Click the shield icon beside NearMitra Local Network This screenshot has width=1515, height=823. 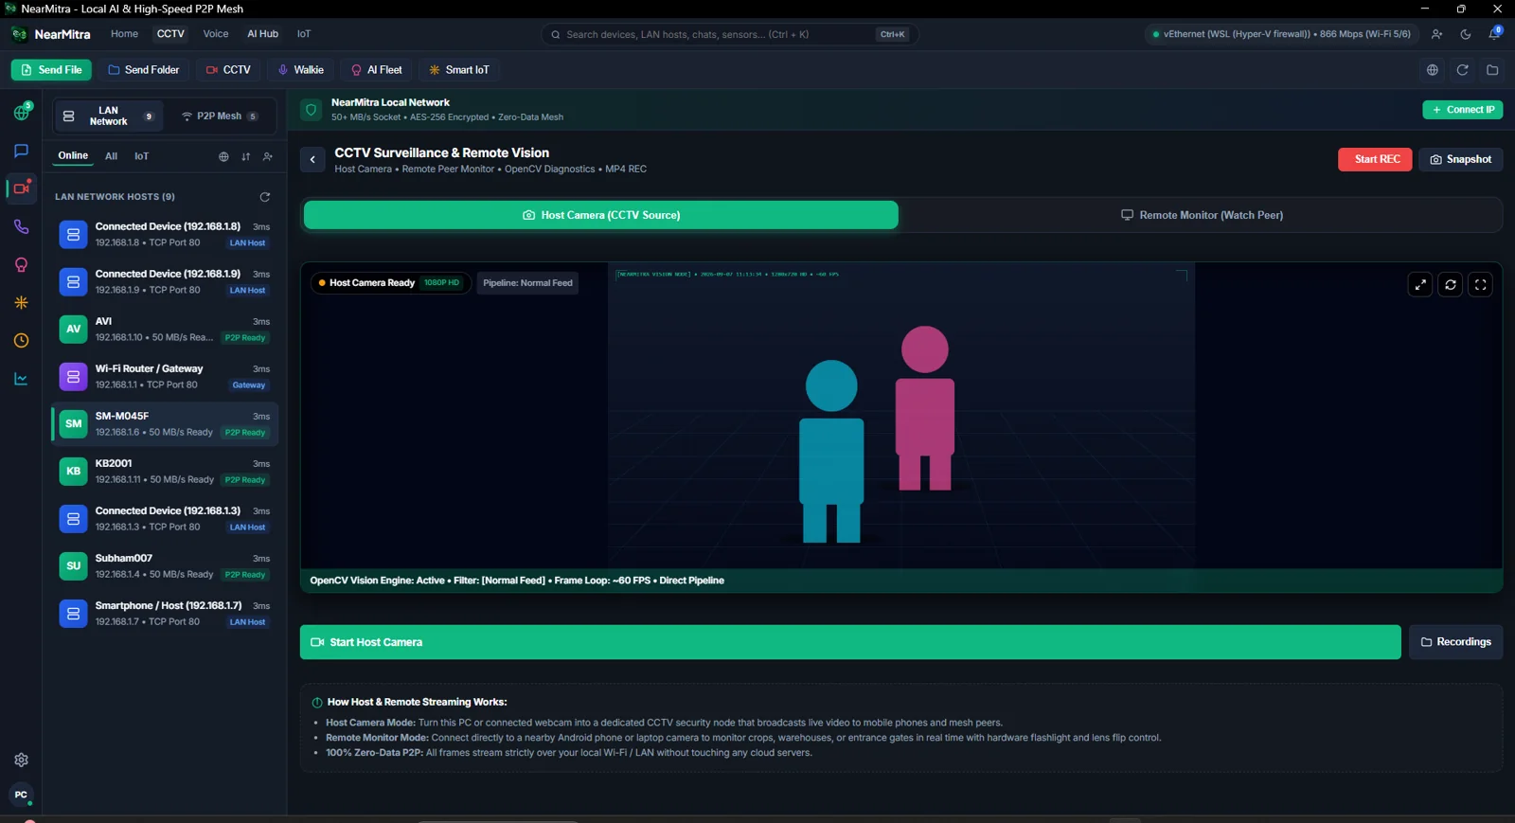tap(311, 110)
